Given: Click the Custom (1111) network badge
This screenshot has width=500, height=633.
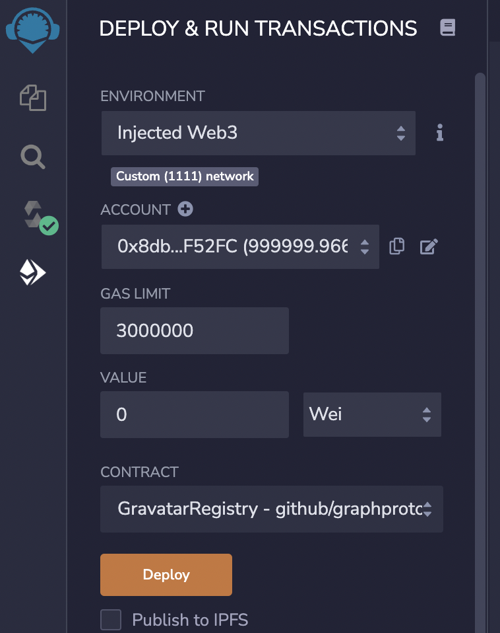Looking at the screenshot, I should [x=185, y=176].
